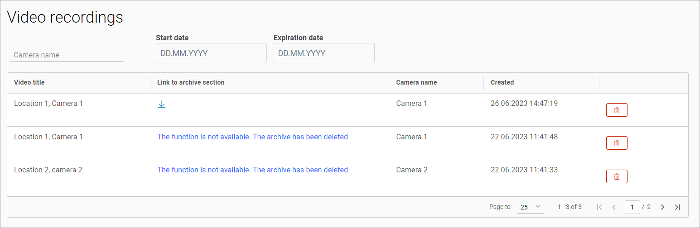
Task: Click the page number input box
Action: point(632,207)
